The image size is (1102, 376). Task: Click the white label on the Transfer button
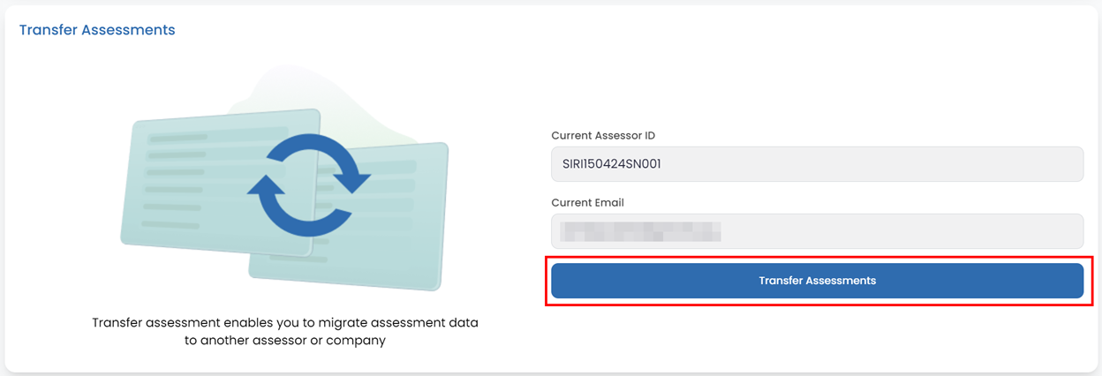[817, 281]
